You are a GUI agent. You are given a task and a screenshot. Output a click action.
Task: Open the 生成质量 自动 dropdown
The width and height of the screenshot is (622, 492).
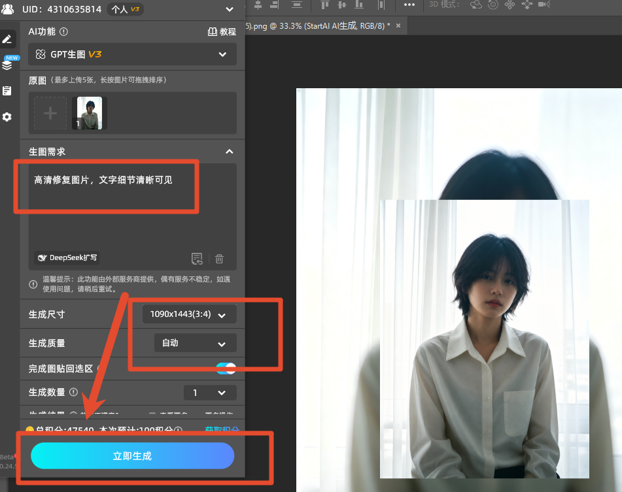point(195,343)
